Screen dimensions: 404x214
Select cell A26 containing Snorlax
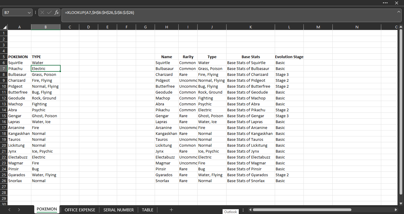pos(20,181)
